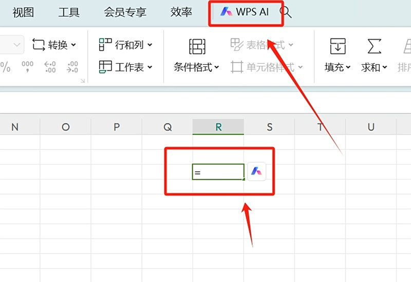Apply percent style format
This screenshot has width=411, height=282.
point(5,67)
